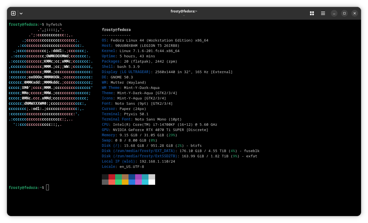Open a new terminal tab
Viewport: 368px width, 223px height.
click(x=13, y=13)
